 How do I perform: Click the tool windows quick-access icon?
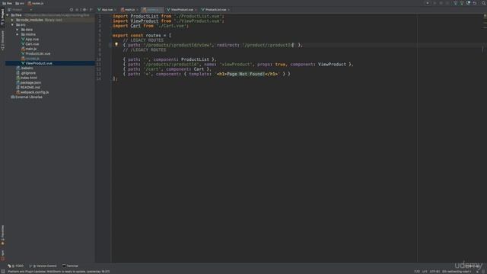click(3, 272)
